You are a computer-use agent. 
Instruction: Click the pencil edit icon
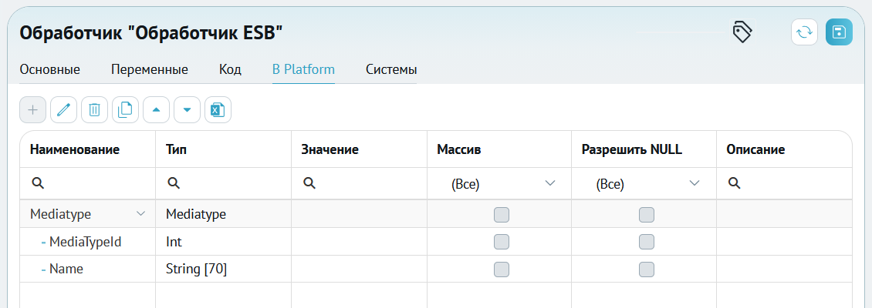click(x=64, y=110)
